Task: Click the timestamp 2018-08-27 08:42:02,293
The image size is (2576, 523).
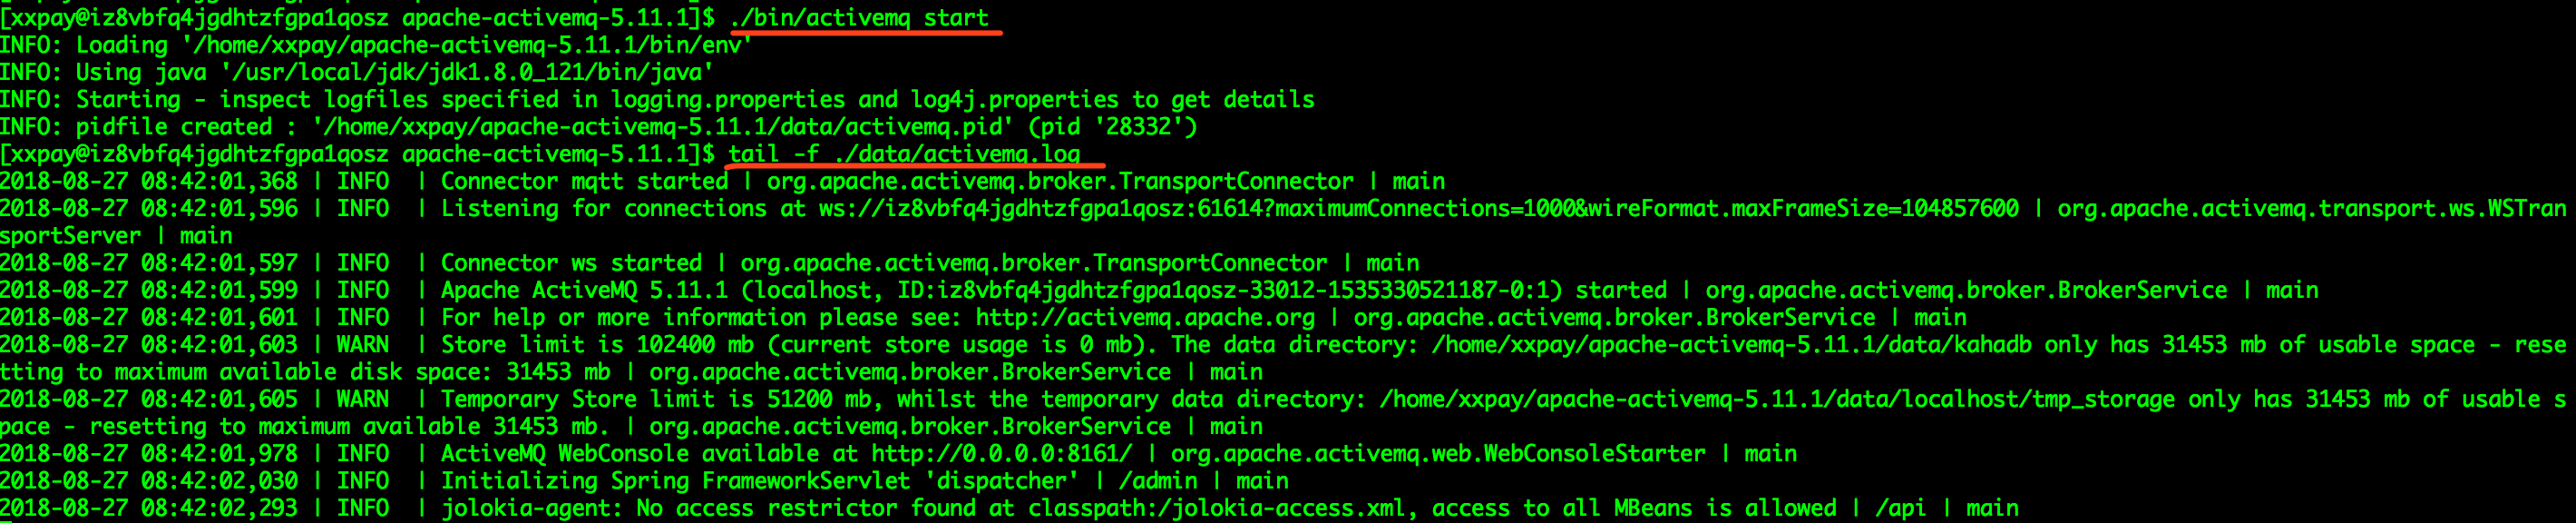Action: pos(149,508)
